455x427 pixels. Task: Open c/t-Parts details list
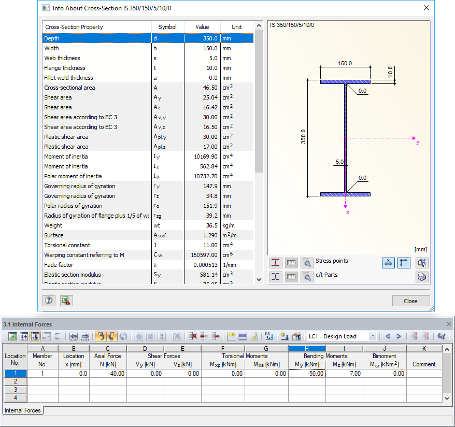pos(307,277)
